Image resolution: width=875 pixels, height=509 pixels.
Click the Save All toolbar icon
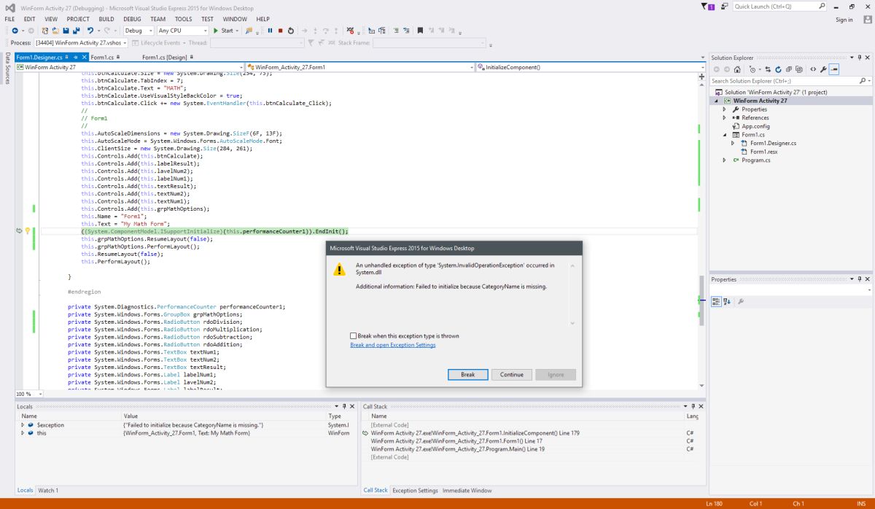click(76, 31)
